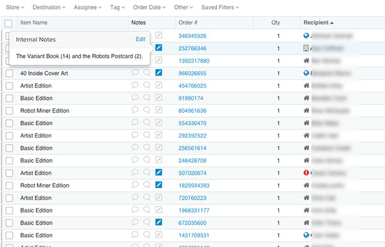Image resolution: width=385 pixels, height=247 pixels.
Task: Tick the select-all checkbox in the header
Action: coord(8,24)
